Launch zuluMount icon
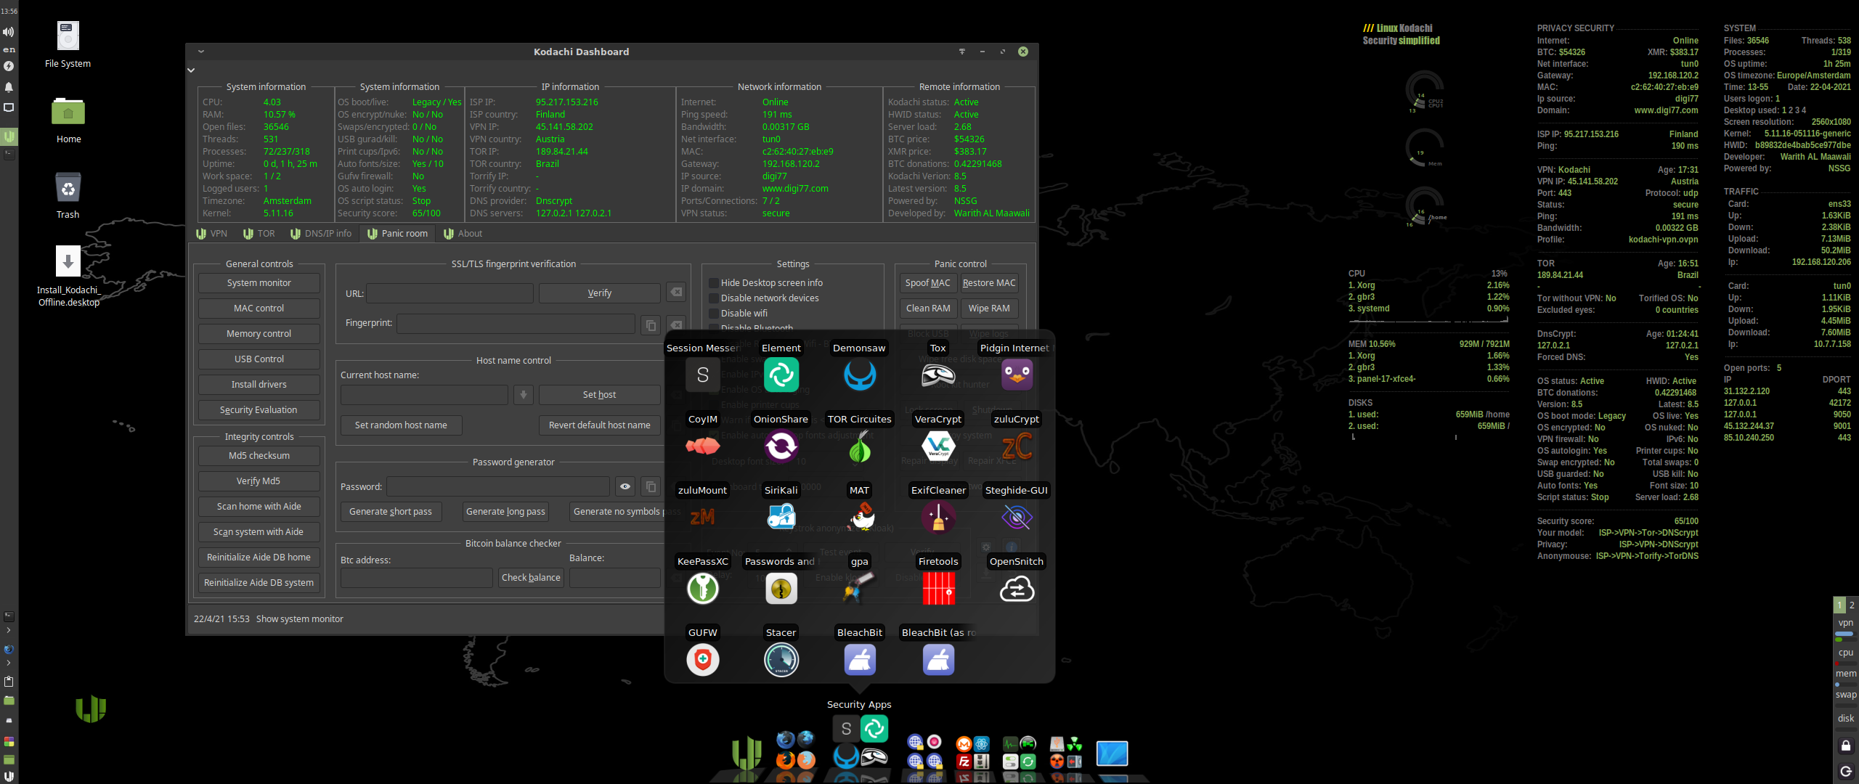 click(x=702, y=517)
